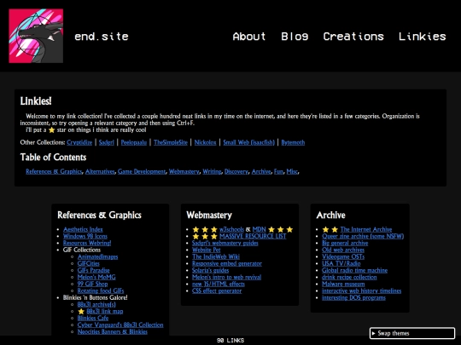
Task: Visit the 99 GIF Shop
Action: point(92,284)
